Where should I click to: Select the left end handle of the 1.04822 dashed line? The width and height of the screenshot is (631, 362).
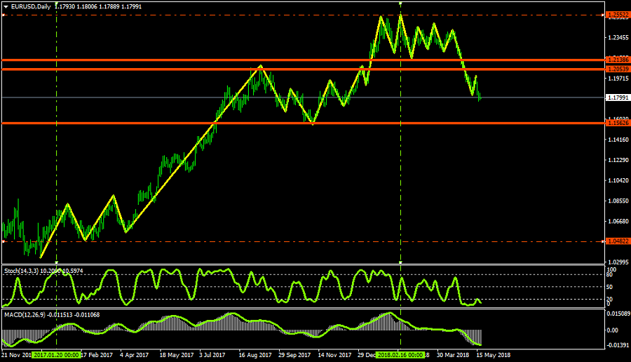pos(4,241)
